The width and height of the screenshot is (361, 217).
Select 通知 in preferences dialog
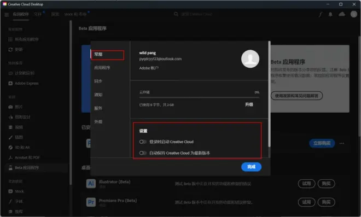[98, 95]
